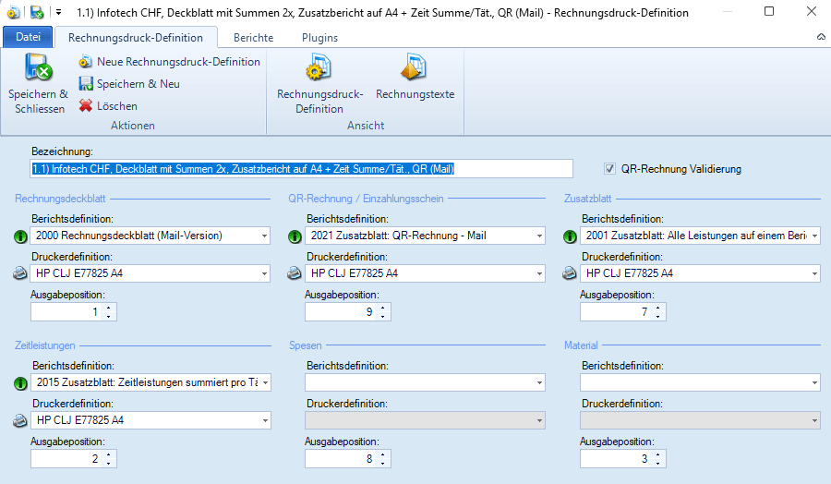Open the Material Berichtsdefinition dropdown

[813, 382]
